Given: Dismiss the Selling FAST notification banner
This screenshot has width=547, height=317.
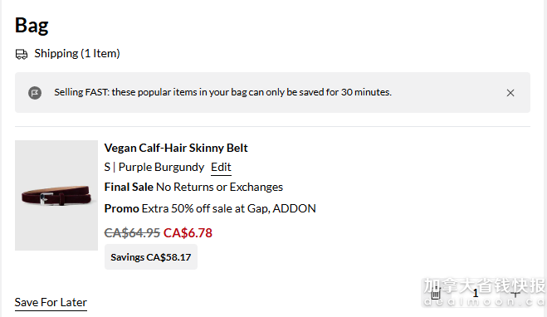Looking at the screenshot, I should (x=510, y=93).
